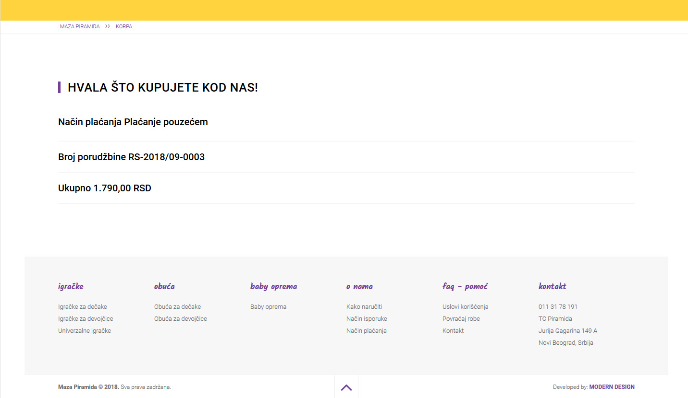Image resolution: width=688 pixels, height=398 pixels.
Task: Click the MODERN DESIGN developer link
Action: (612, 387)
